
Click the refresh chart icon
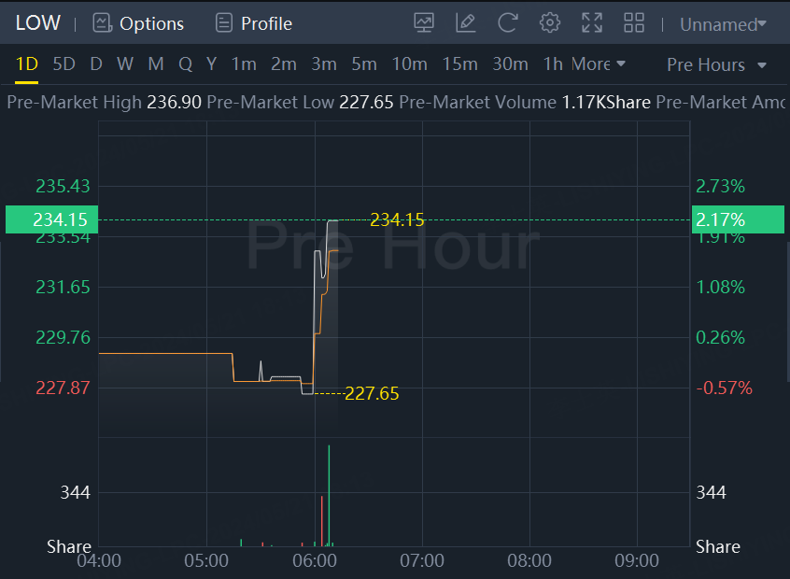pyautogui.click(x=508, y=23)
